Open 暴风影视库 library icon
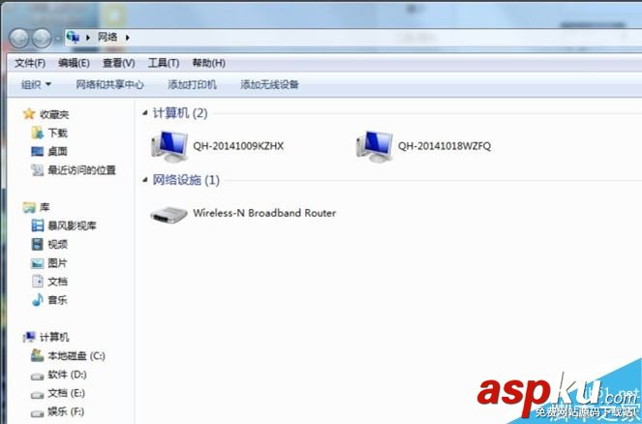The image size is (642, 424). tap(37, 226)
